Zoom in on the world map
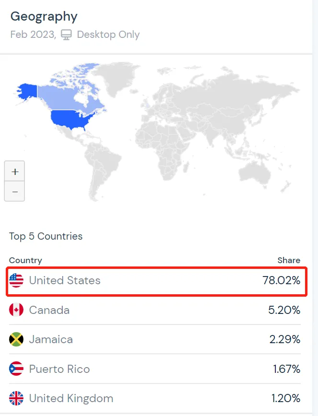The width and height of the screenshot is (318, 416). pos(14,172)
